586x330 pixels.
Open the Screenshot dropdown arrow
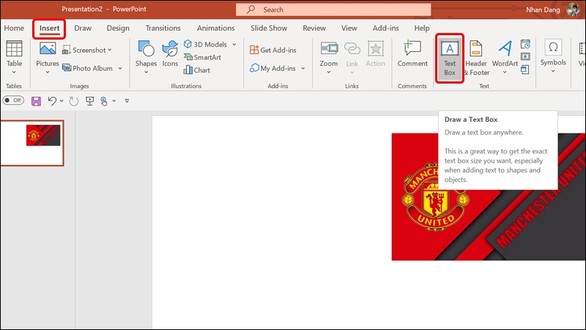(x=110, y=50)
